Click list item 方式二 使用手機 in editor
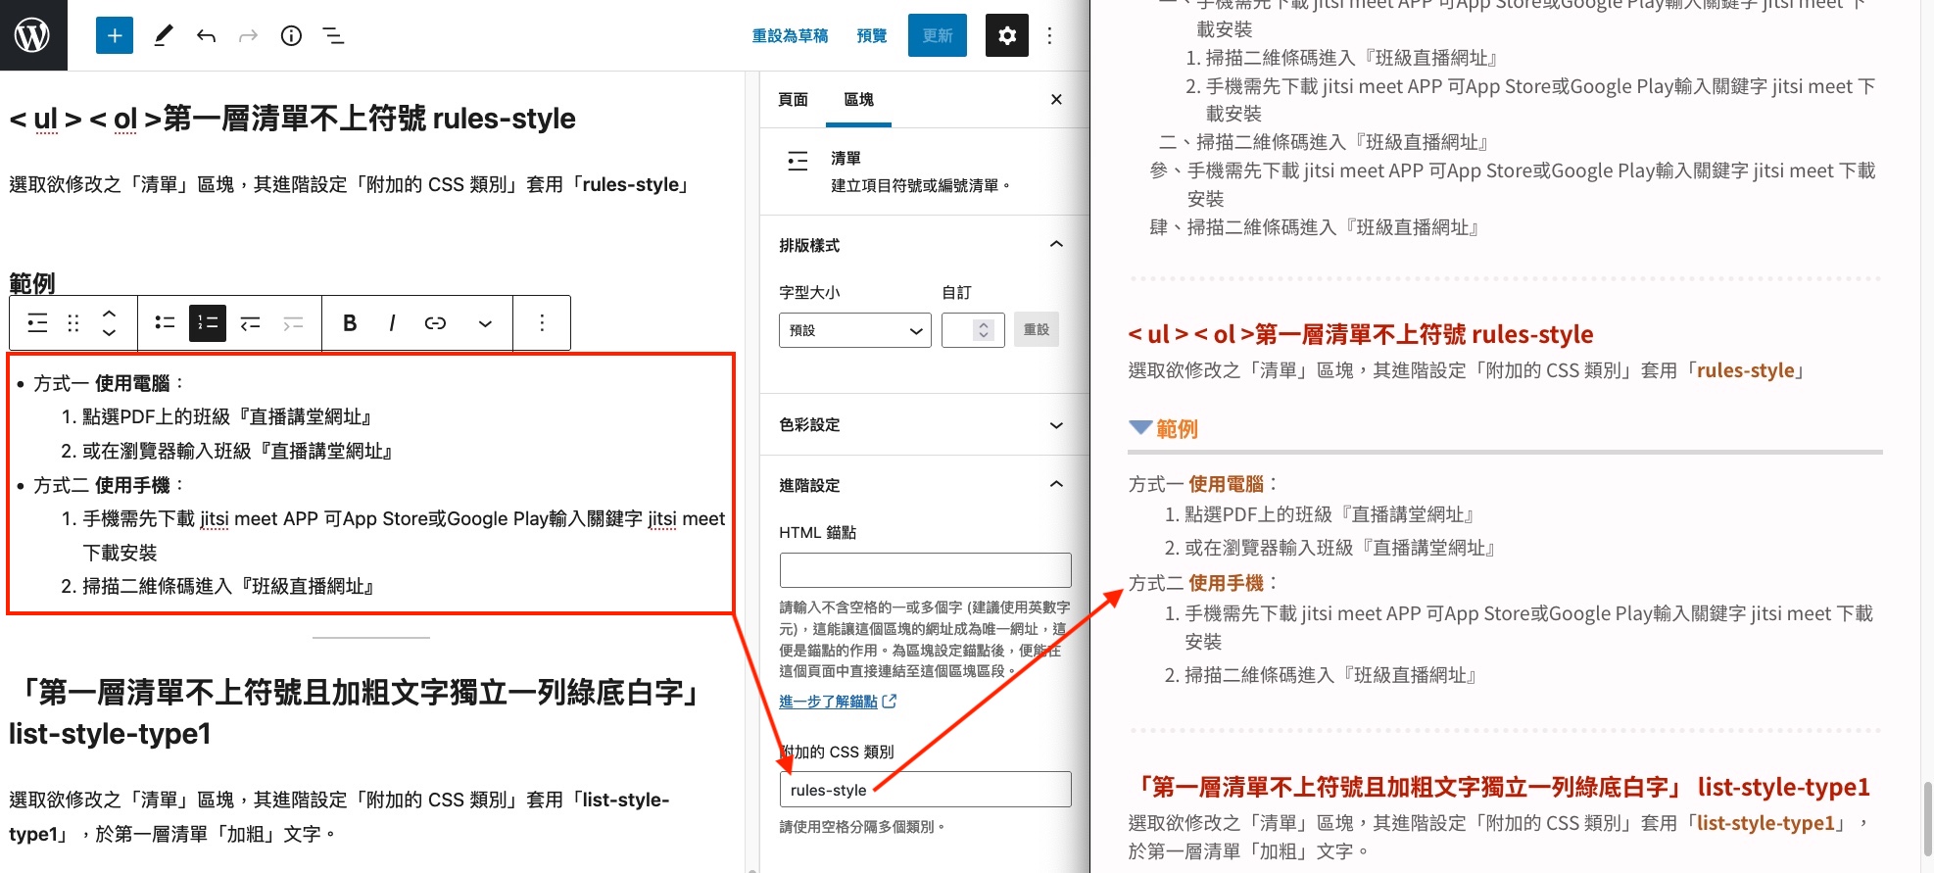Viewport: 1934px width, 873px height. (110, 485)
